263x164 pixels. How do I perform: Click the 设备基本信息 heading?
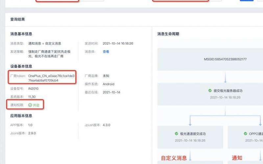pyautogui.click(x=21, y=66)
